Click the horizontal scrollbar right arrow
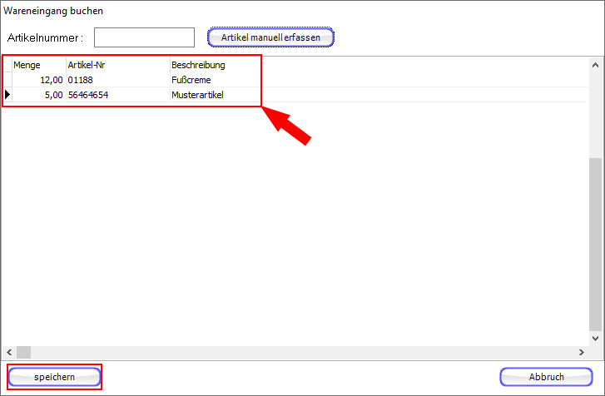 pos(581,353)
